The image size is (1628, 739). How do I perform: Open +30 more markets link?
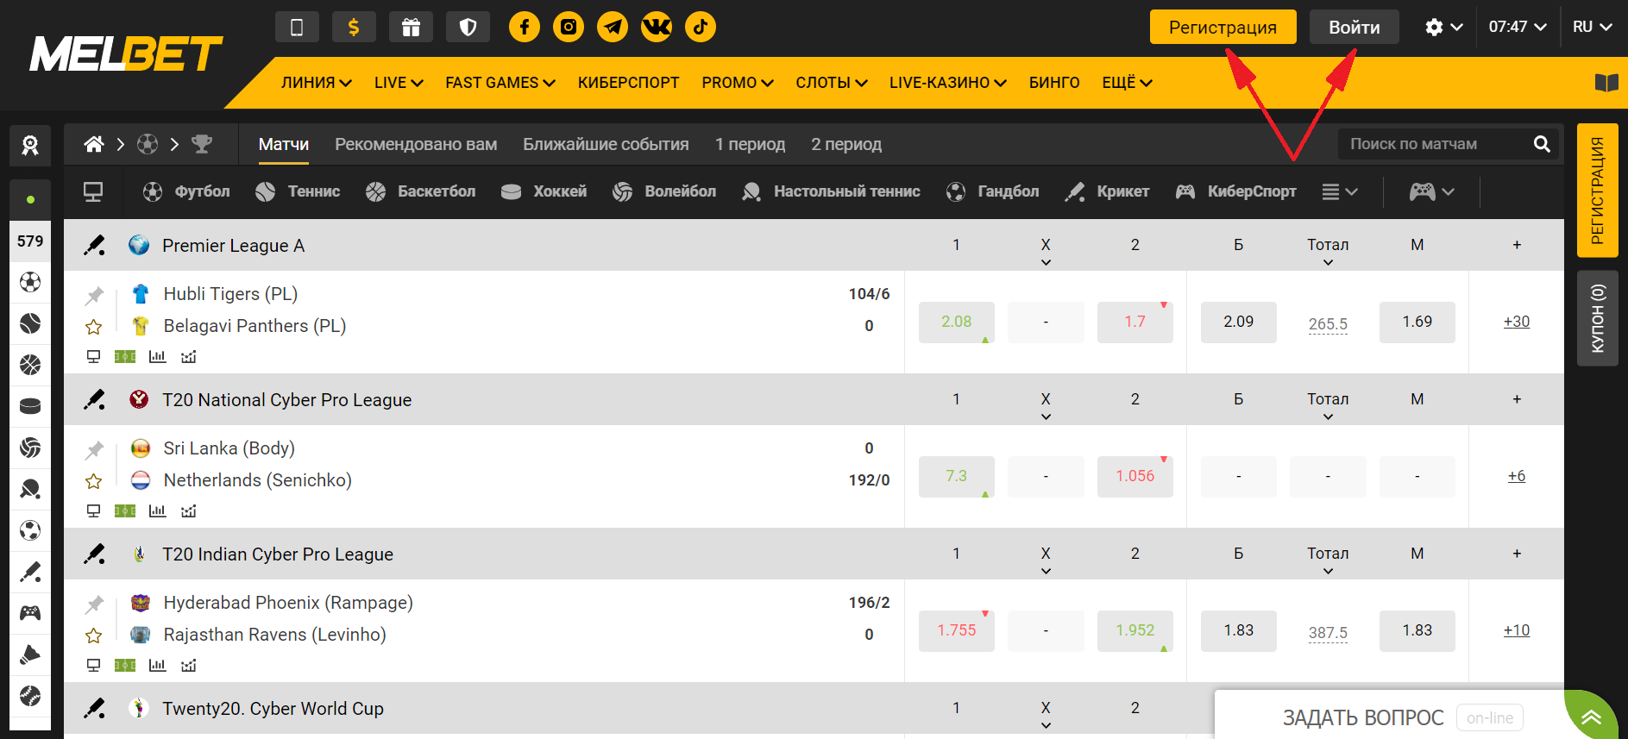coord(1516,322)
